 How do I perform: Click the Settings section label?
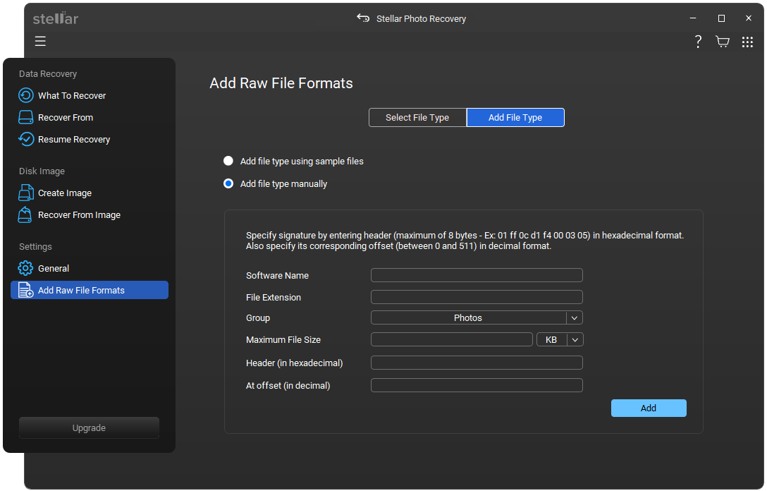click(x=35, y=247)
